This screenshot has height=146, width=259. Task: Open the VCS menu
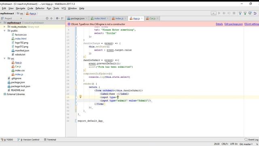(x=64, y=8)
